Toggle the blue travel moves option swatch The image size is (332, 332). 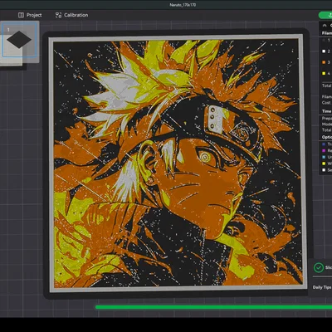[x=324, y=144]
